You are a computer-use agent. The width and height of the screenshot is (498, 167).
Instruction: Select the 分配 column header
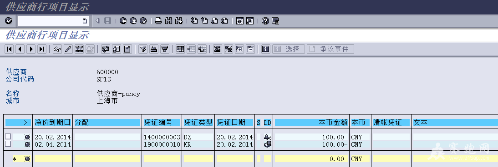point(107,123)
